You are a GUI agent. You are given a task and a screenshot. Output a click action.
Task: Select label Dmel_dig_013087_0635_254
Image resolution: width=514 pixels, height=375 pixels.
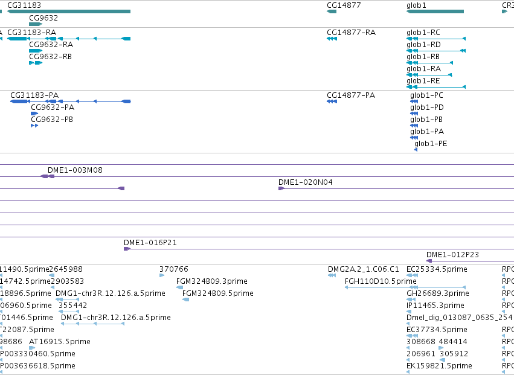[x=460, y=318]
